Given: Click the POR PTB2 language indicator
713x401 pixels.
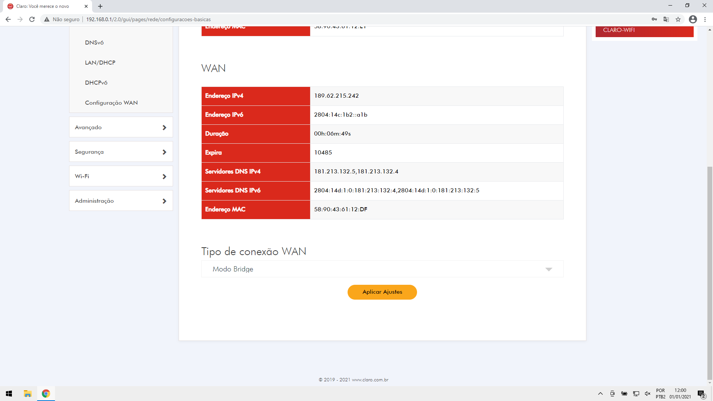Looking at the screenshot, I should pos(661,394).
